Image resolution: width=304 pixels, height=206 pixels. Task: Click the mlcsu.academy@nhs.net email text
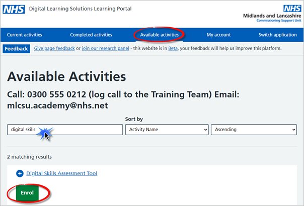(57, 106)
